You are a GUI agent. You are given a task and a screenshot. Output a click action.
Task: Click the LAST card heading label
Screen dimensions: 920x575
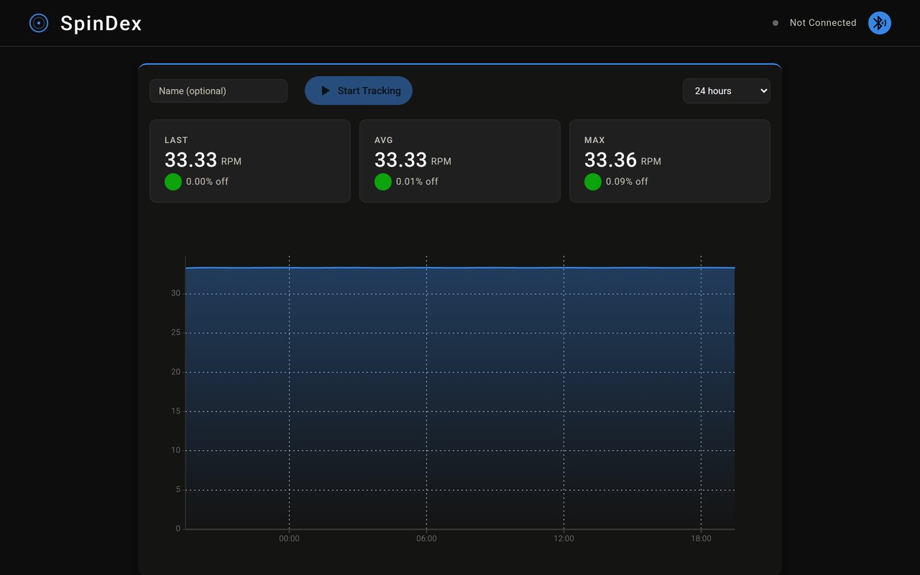click(176, 140)
